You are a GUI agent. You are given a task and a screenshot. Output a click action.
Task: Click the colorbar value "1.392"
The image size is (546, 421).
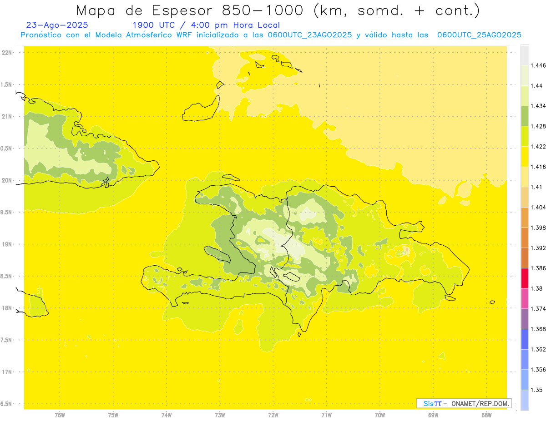(538, 248)
